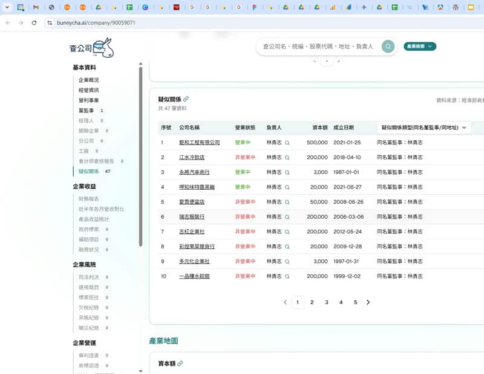
Task: Expand the 疑似關係類型 filter dropdown
Action: click(x=423, y=127)
